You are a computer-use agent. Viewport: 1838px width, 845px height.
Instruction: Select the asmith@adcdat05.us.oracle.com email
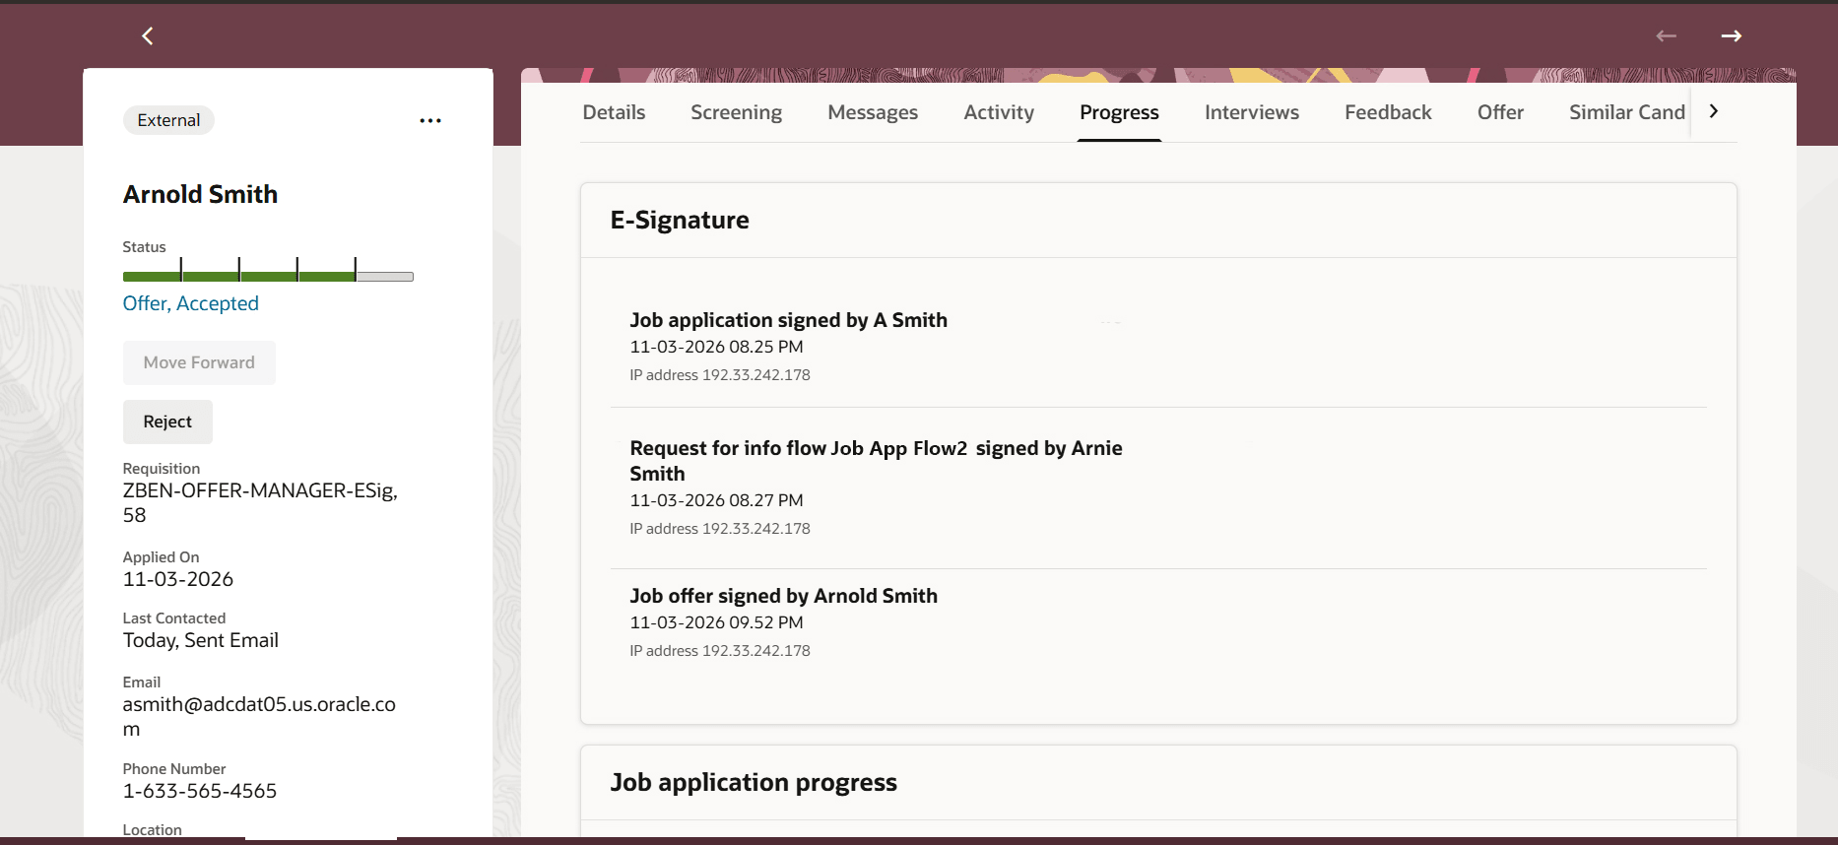click(259, 716)
